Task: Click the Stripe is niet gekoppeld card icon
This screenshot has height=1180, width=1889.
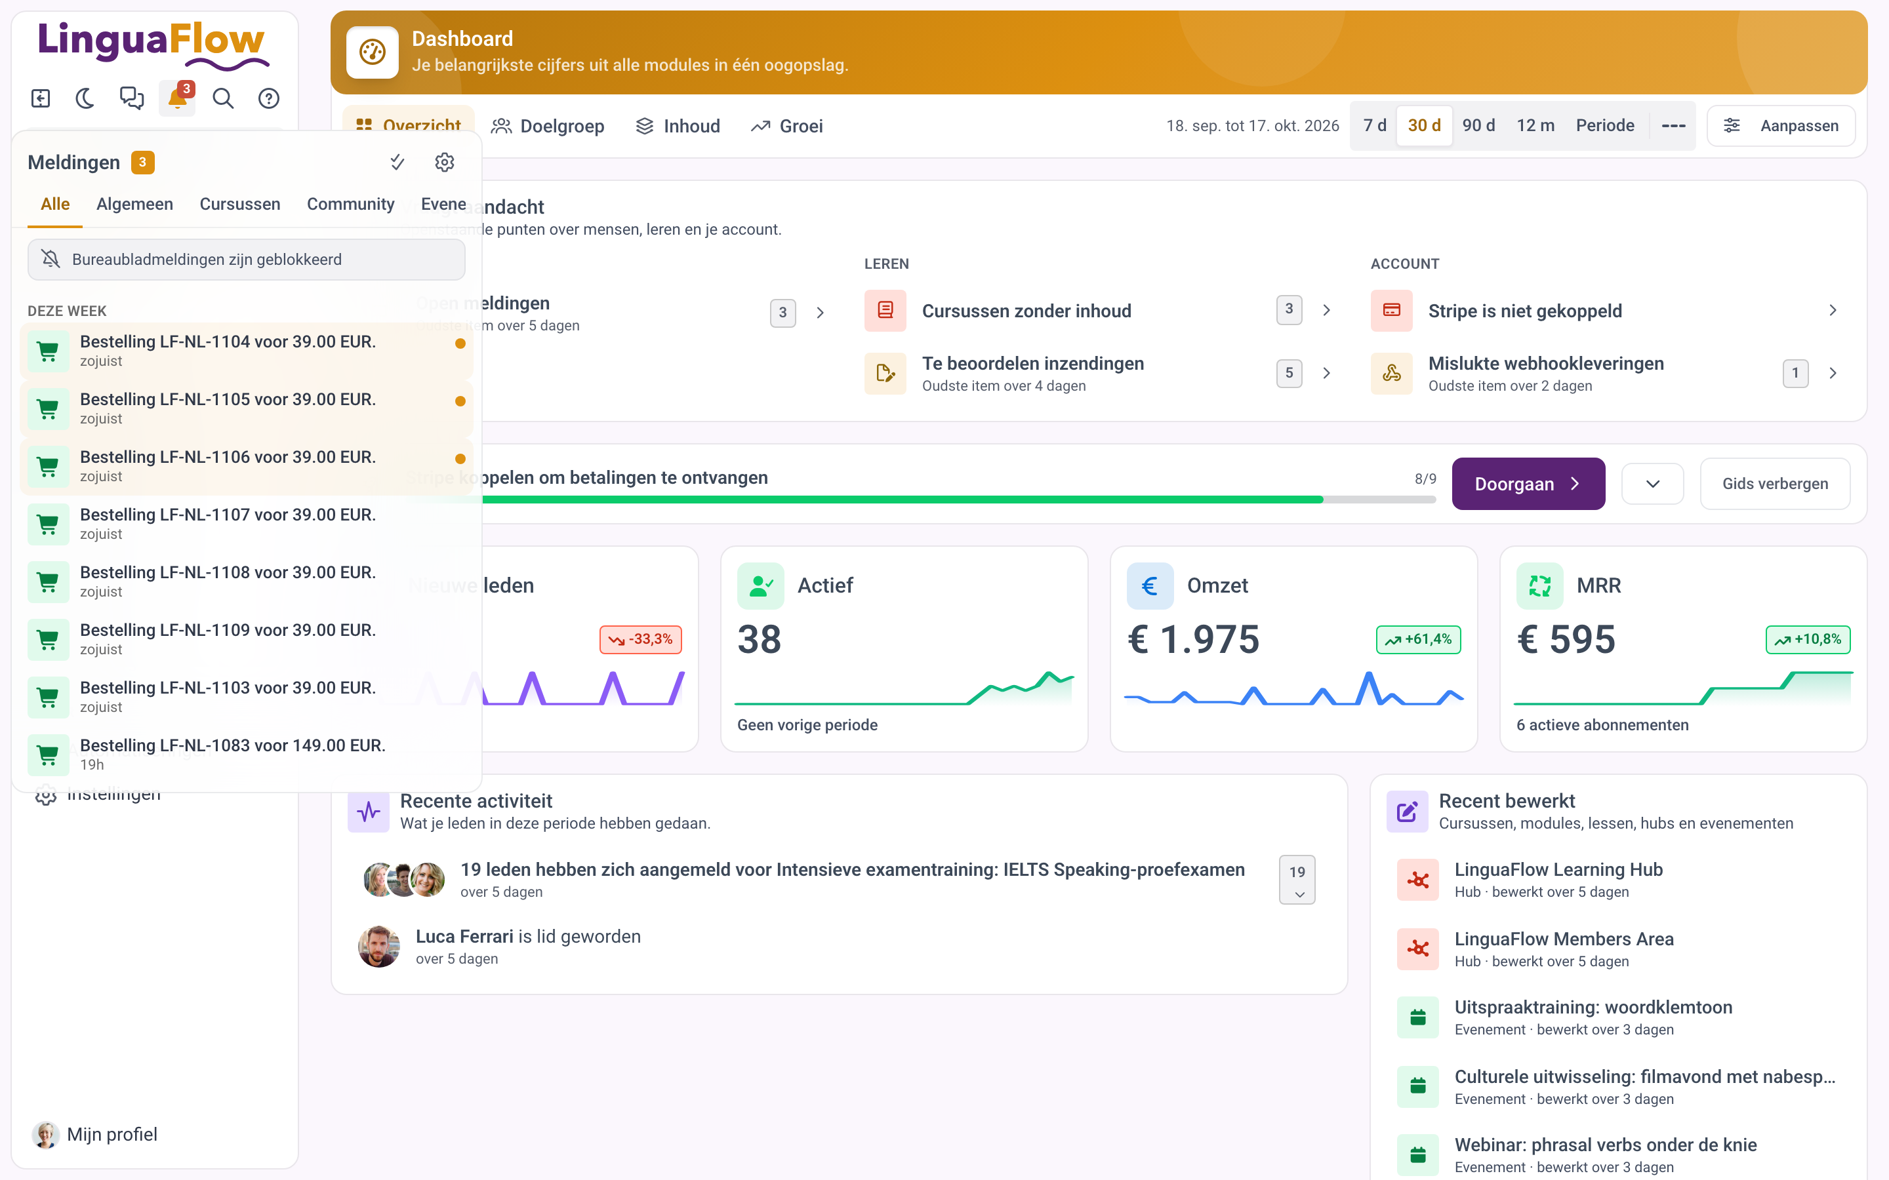Action: 1392,311
